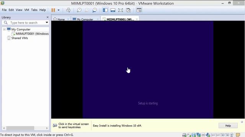
Task: Close the Library panel
Action: pos(47,17)
